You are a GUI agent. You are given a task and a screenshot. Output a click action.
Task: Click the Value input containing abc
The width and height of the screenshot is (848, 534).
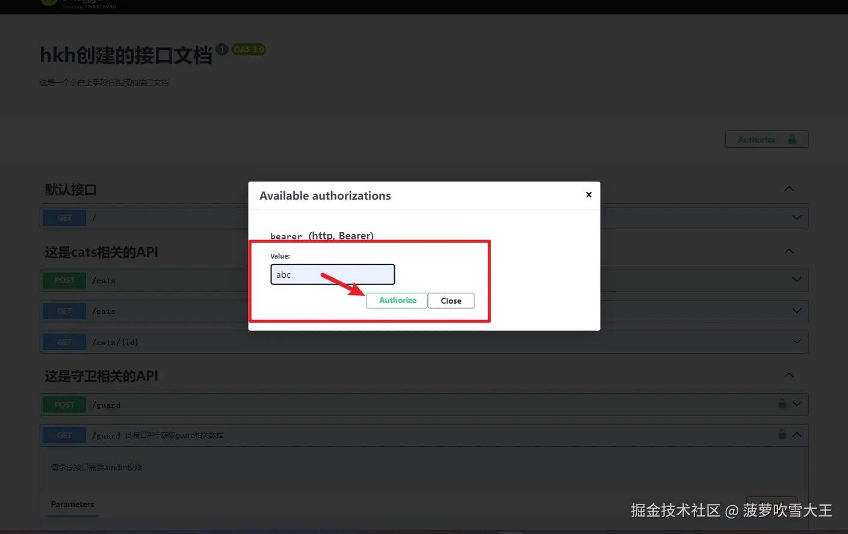pos(332,274)
